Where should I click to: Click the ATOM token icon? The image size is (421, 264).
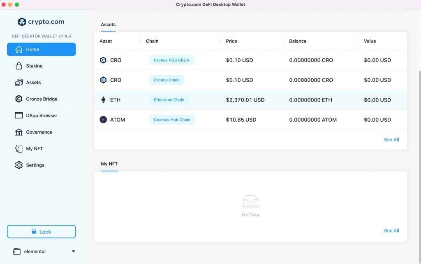pyautogui.click(x=103, y=120)
